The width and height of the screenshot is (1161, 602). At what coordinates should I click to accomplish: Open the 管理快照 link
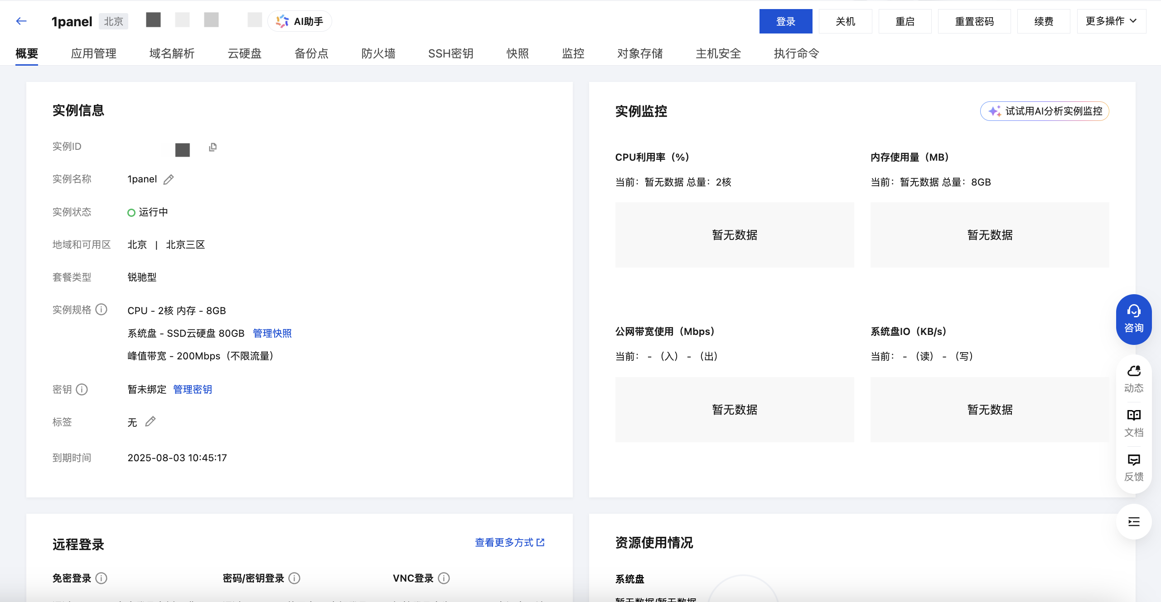click(272, 334)
